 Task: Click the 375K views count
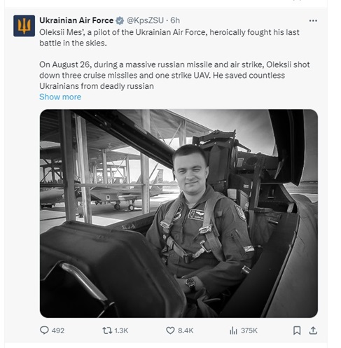(x=249, y=330)
